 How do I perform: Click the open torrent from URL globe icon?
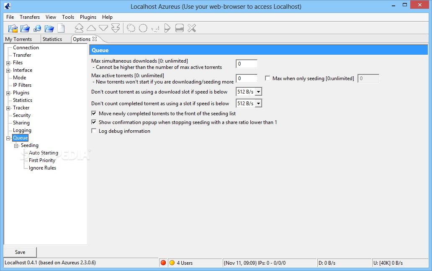coord(37,28)
